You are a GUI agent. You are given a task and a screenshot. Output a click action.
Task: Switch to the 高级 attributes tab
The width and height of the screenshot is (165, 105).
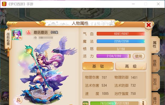(131, 66)
